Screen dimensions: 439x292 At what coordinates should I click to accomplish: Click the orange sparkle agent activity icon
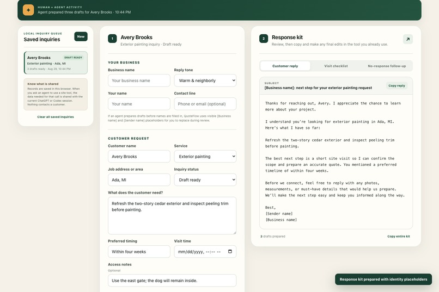(x=28, y=10)
